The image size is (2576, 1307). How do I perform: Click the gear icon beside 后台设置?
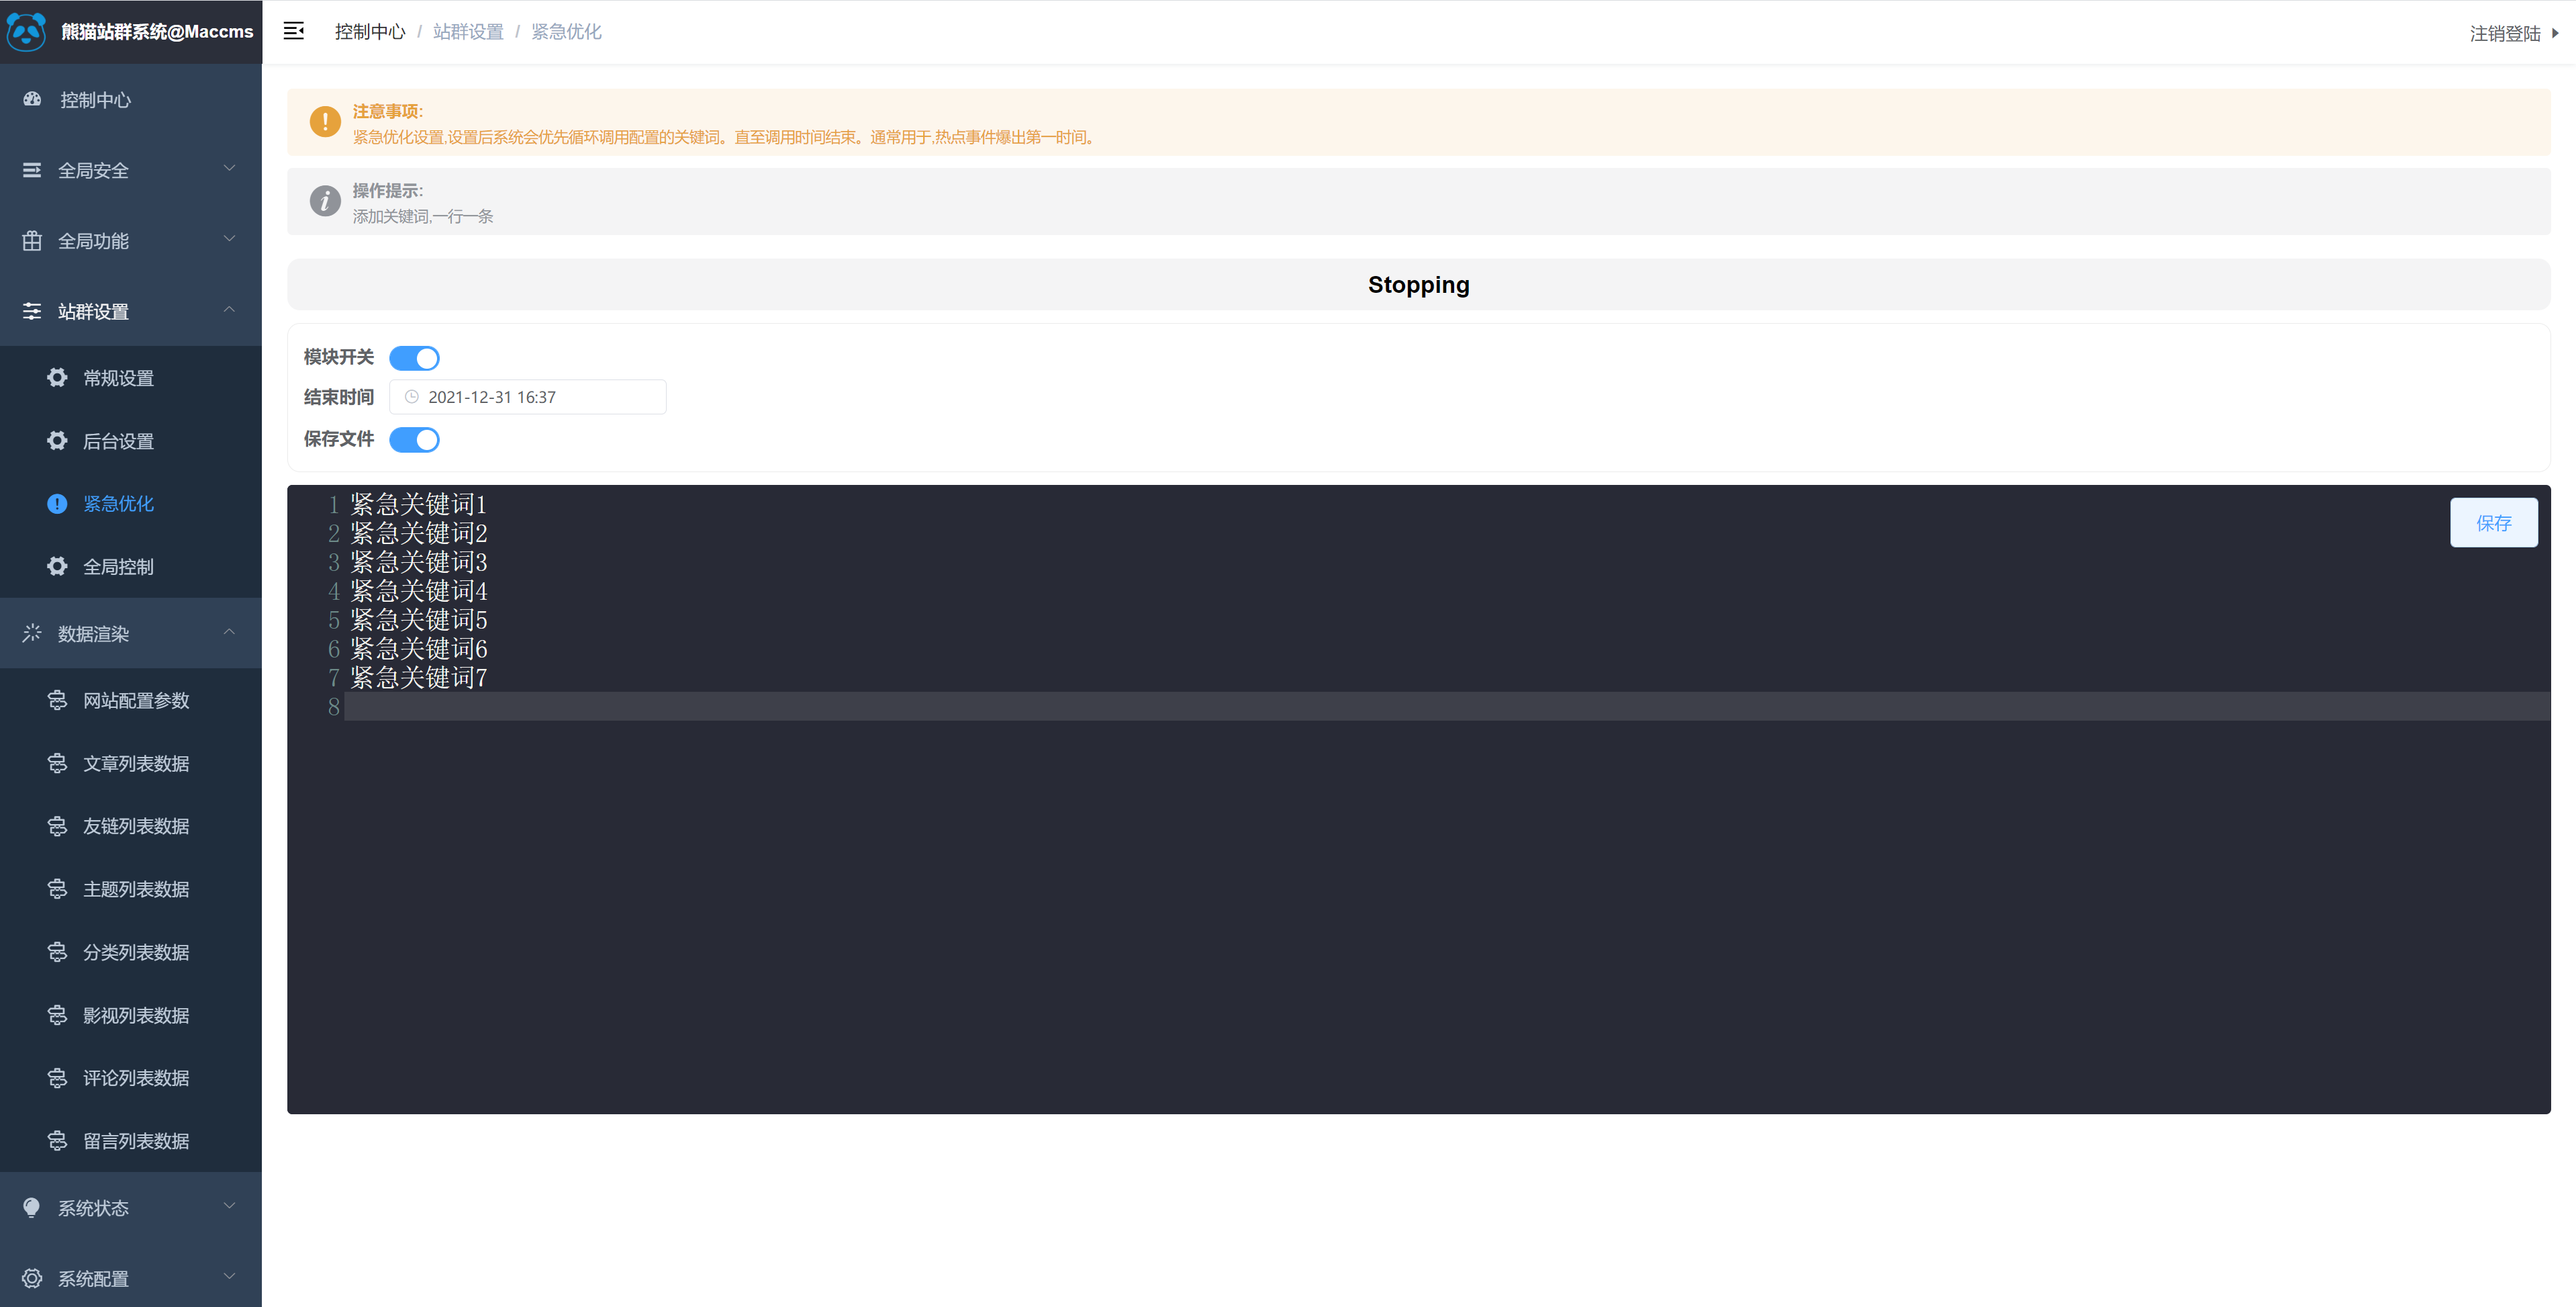[x=57, y=441]
